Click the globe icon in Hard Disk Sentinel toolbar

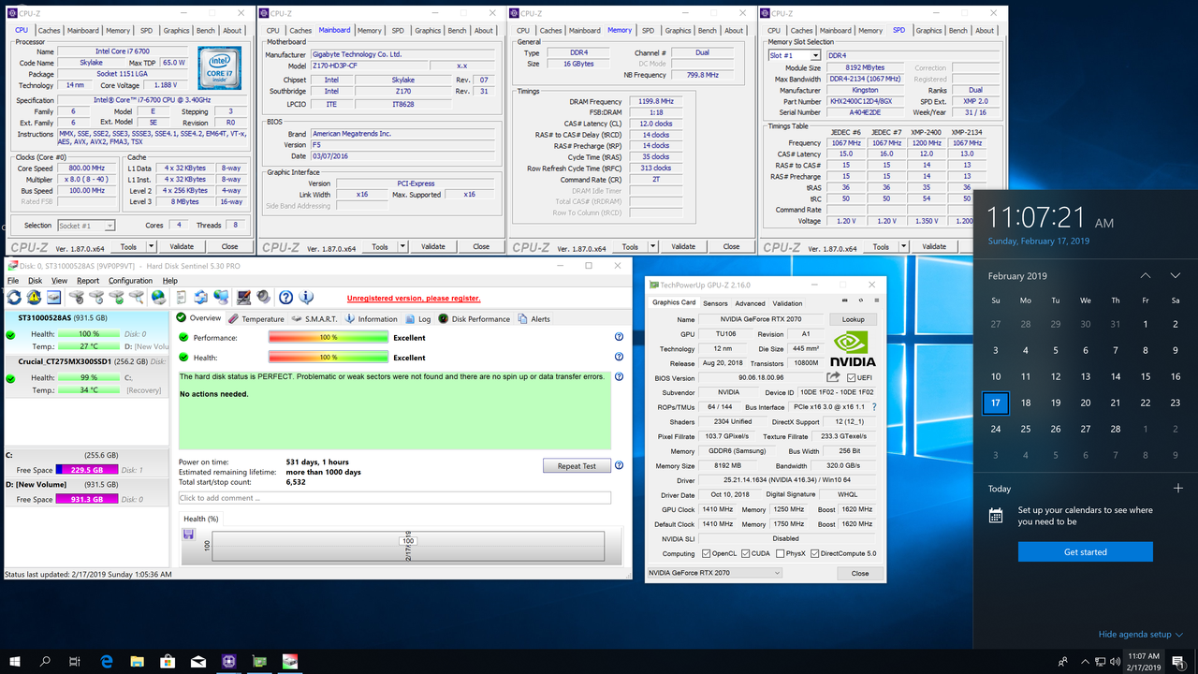point(159,298)
